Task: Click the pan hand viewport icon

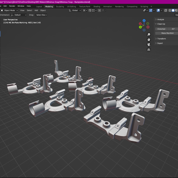Action: point(149,39)
